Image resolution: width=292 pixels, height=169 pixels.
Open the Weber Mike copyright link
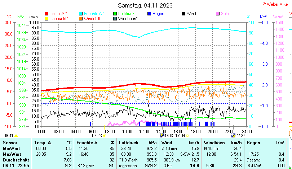tap(276, 4)
